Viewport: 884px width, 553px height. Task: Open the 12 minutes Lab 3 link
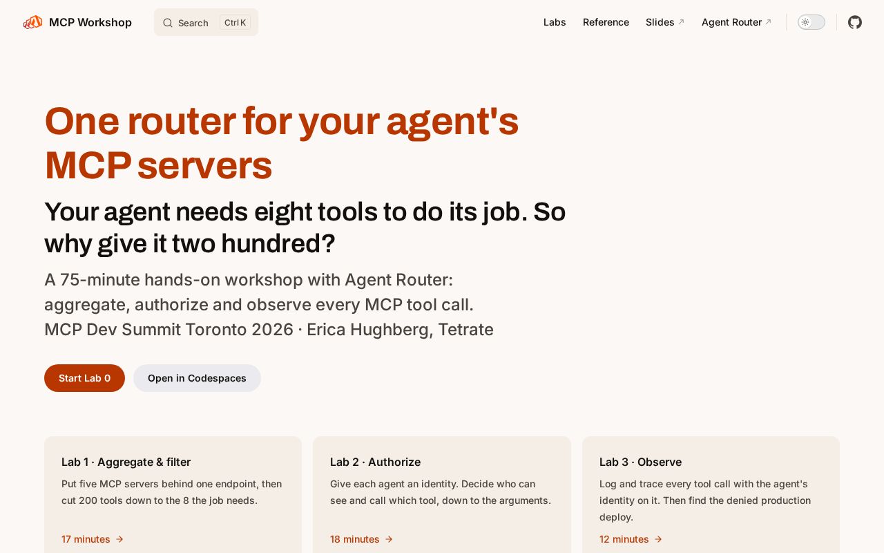click(x=631, y=539)
